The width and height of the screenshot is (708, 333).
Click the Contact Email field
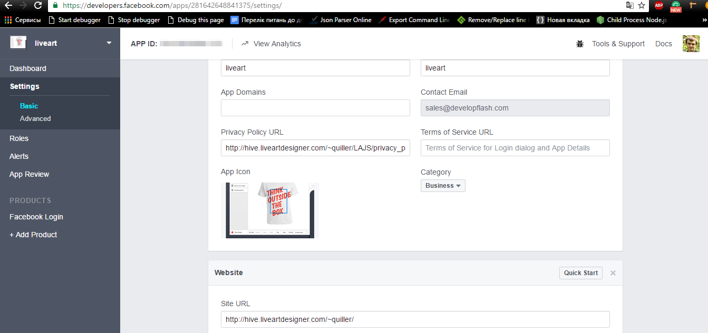tap(515, 108)
